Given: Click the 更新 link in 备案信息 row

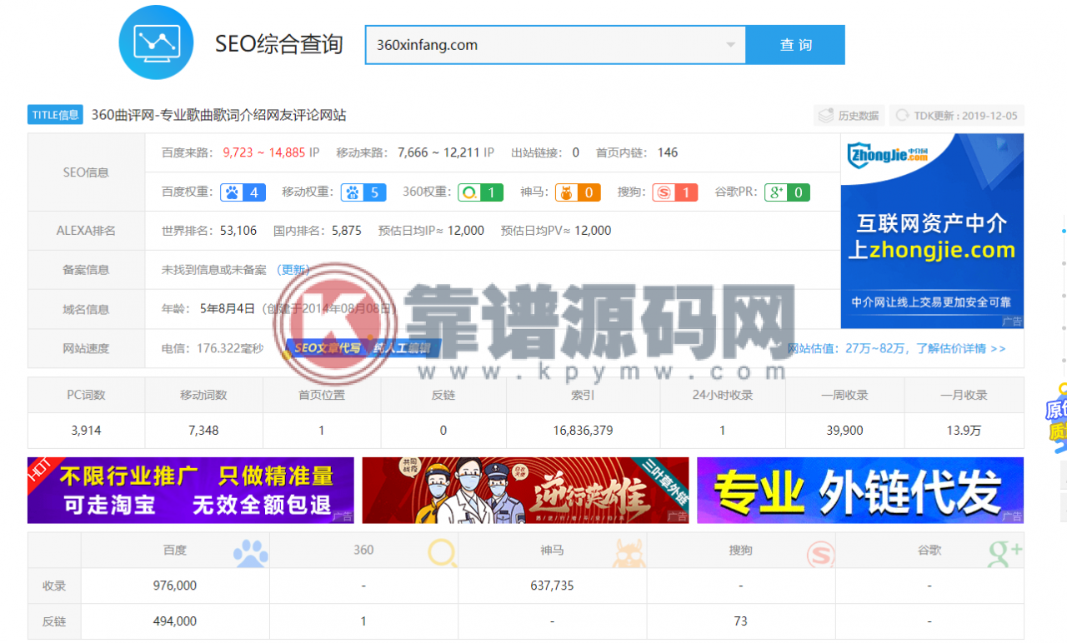Looking at the screenshot, I should pyautogui.click(x=293, y=270).
